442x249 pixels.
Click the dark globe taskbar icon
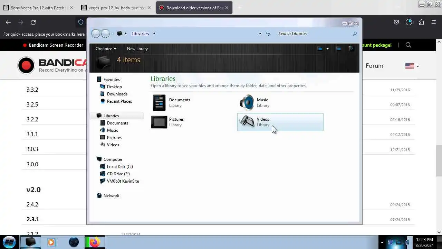click(x=74, y=242)
